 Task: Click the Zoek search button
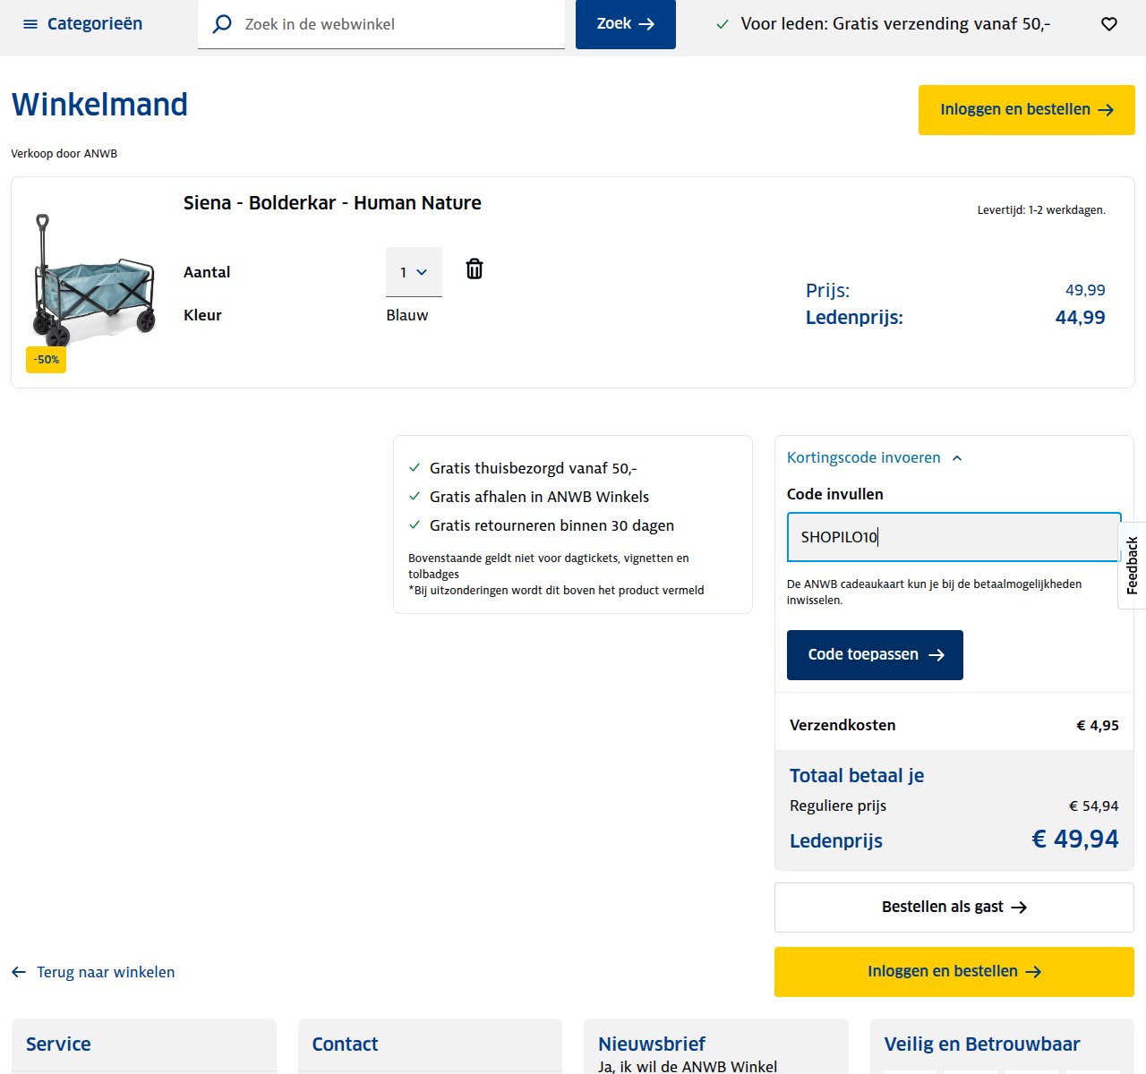pyautogui.click(x=626, y=24)
